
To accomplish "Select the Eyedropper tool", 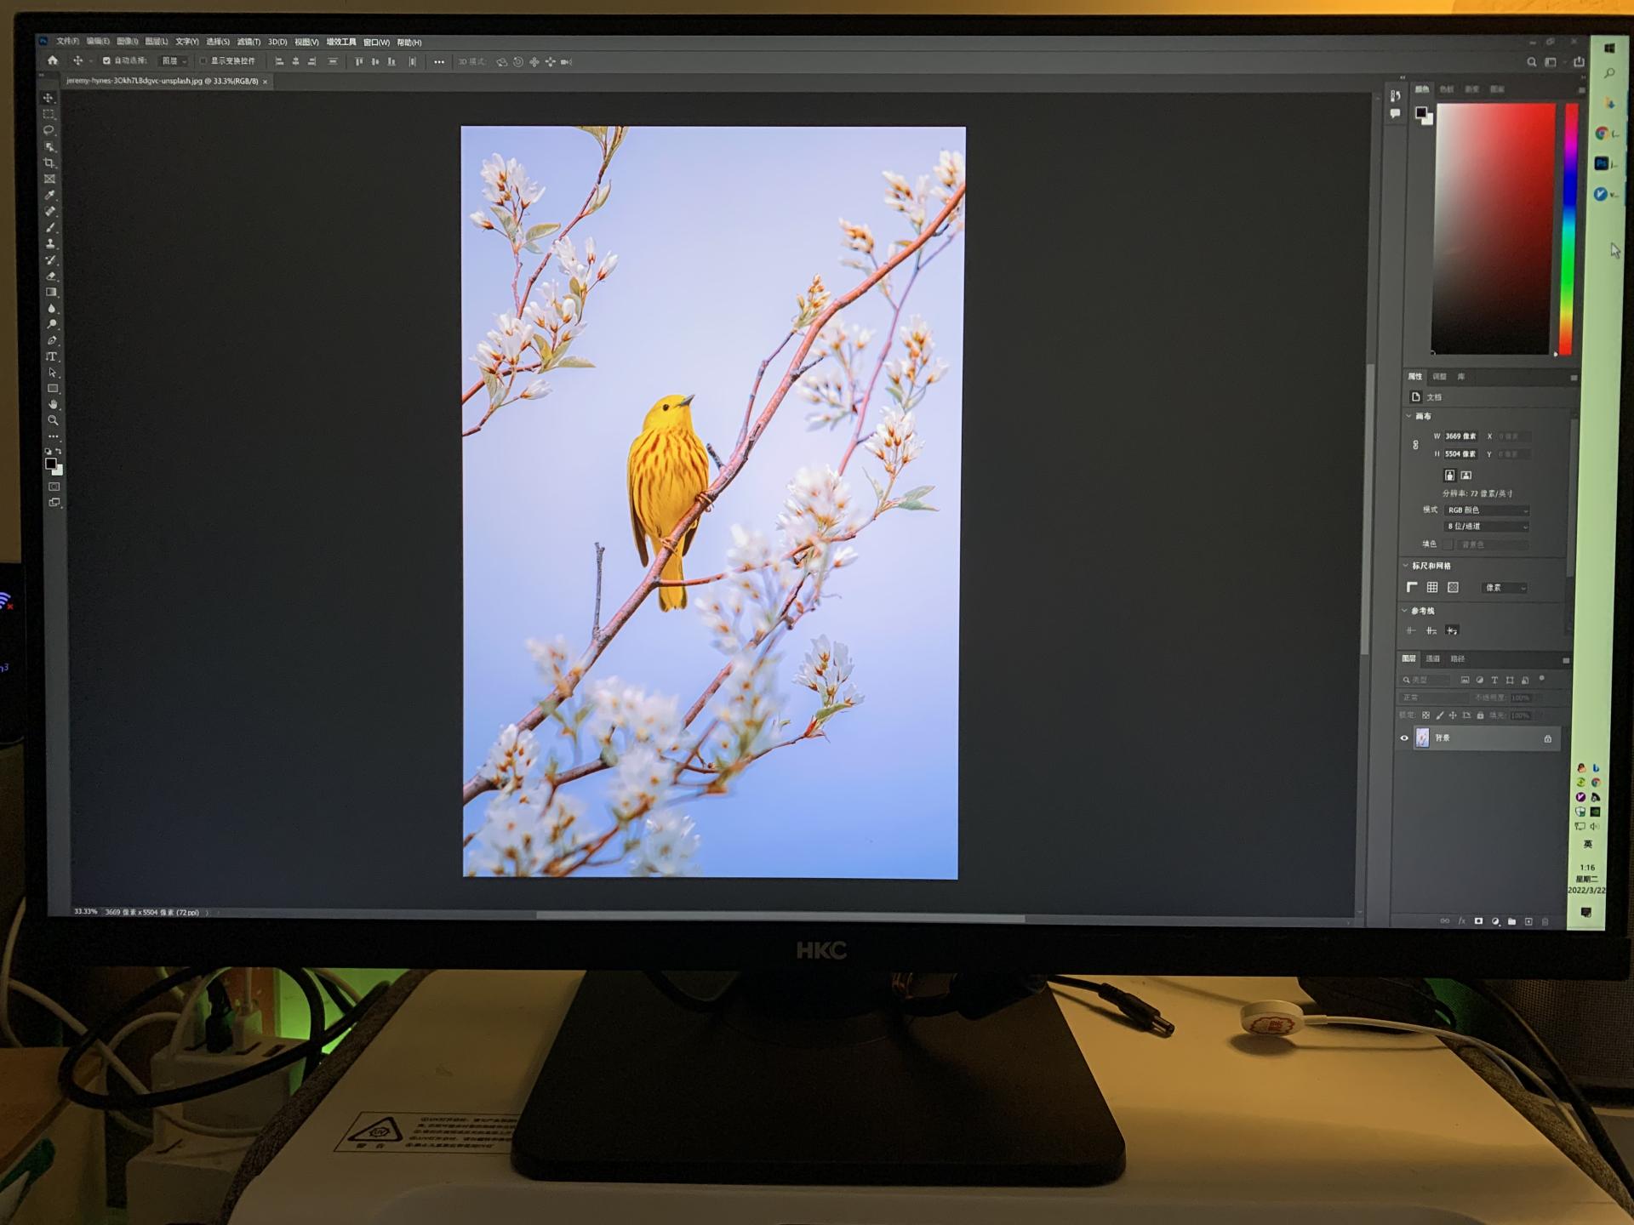I will [x=49, y=195].
